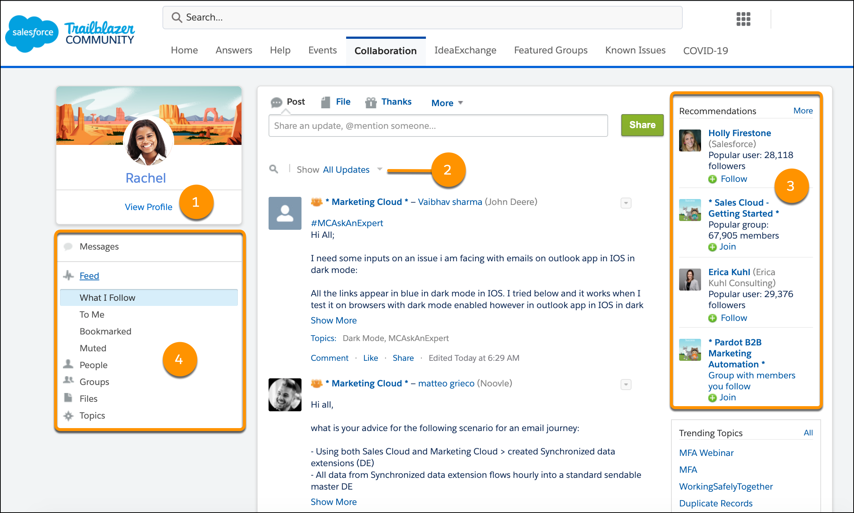
Task: Click green plus icon under Erica Kuhl
Action: pos(712,318)
